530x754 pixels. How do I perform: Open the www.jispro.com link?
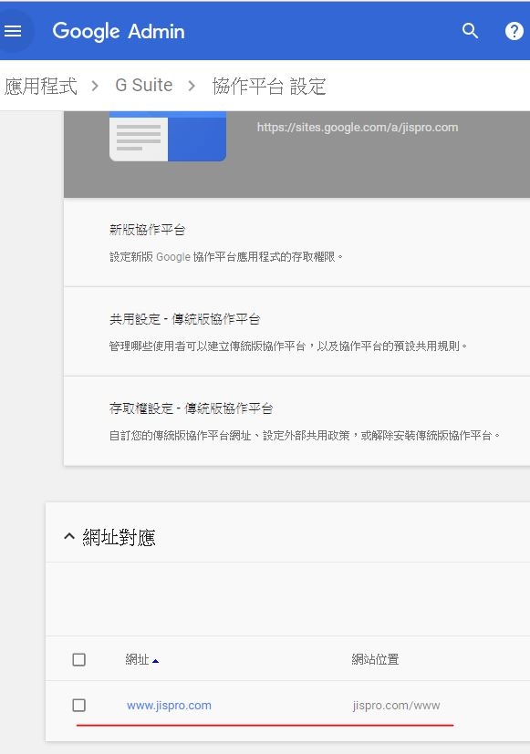tap(169, 706)
